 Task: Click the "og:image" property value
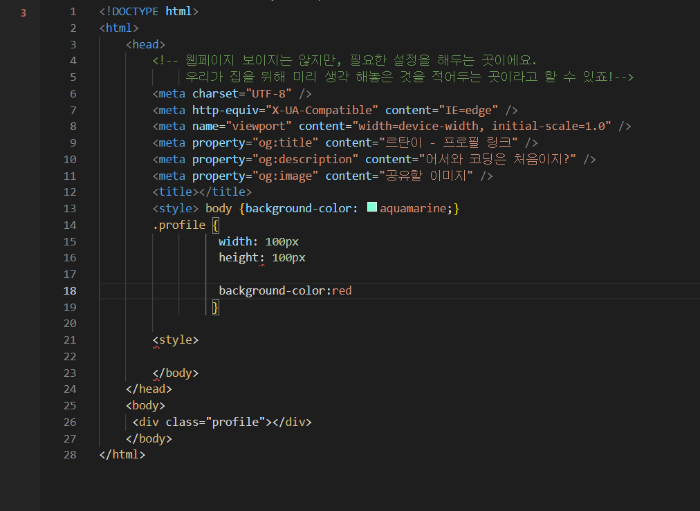[x=285, y=176]
